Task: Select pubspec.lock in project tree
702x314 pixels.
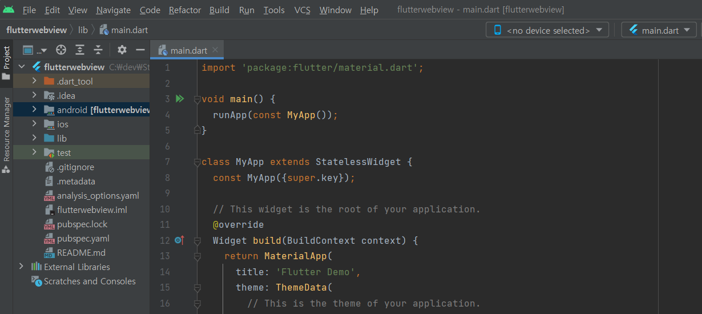Action: point(82,224)
